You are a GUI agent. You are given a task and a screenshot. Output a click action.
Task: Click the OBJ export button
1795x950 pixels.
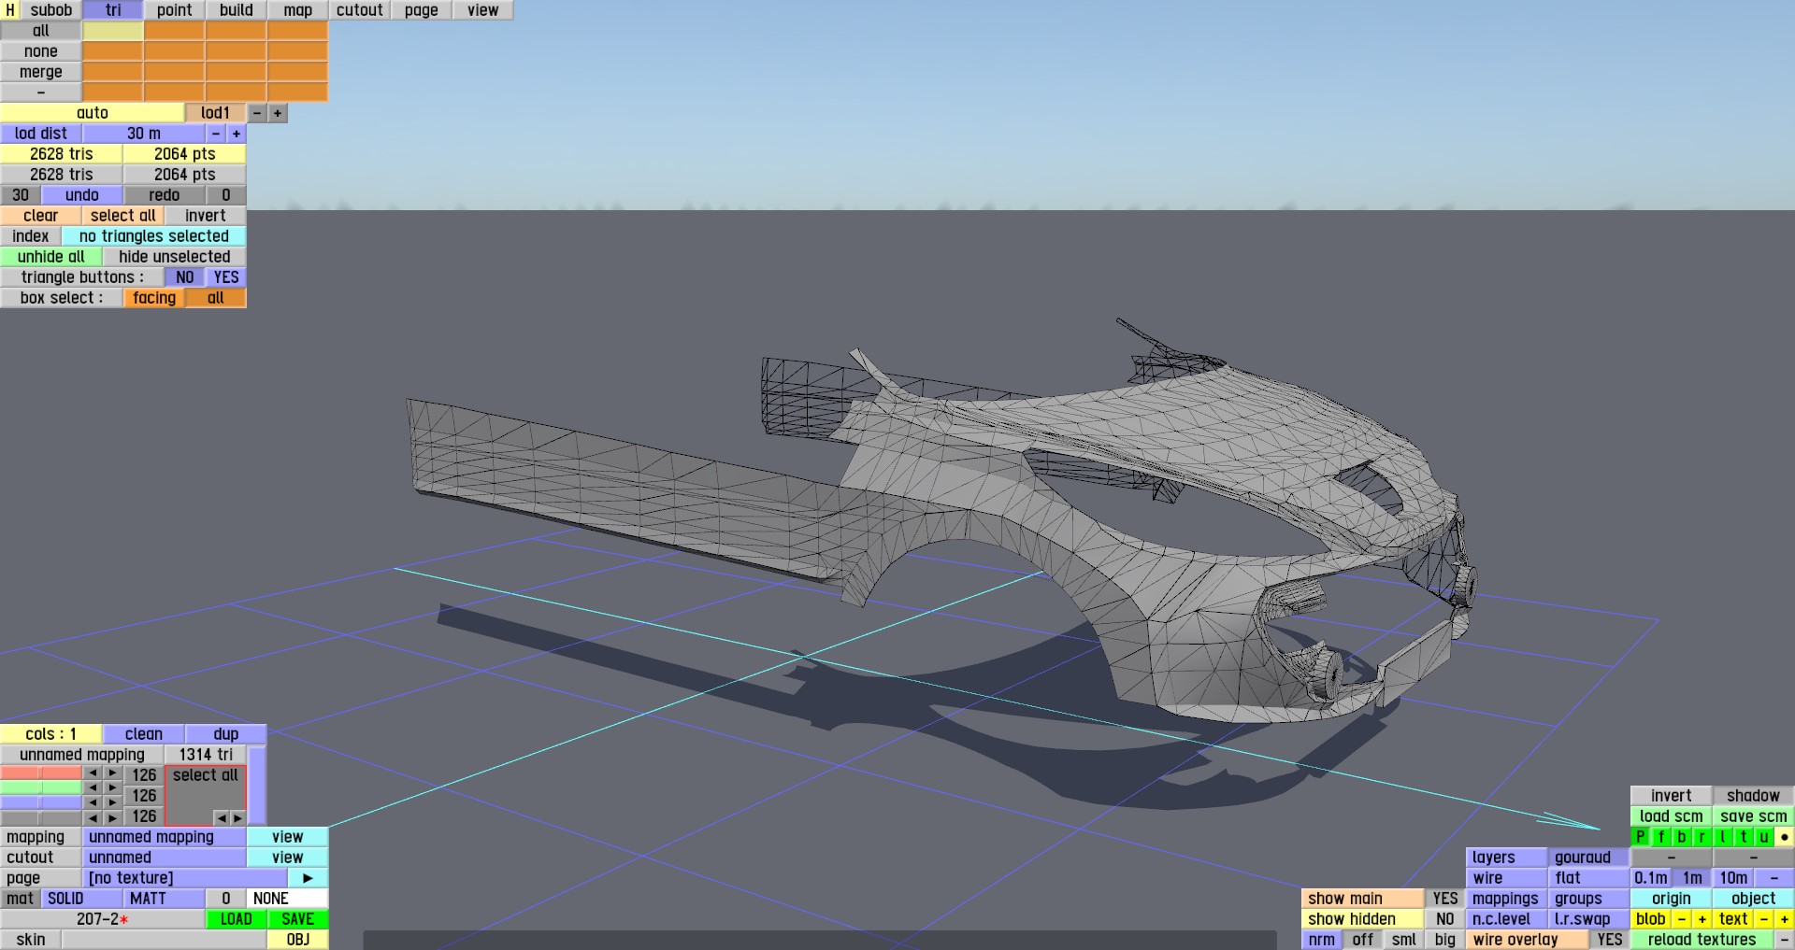(298, 940)
